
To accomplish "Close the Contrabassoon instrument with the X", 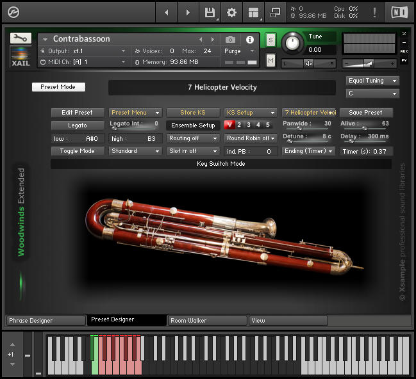I will (x=404, y=34).
